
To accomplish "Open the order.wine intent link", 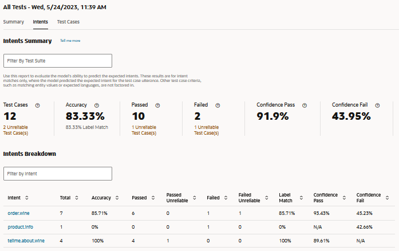I will point(18,213).
